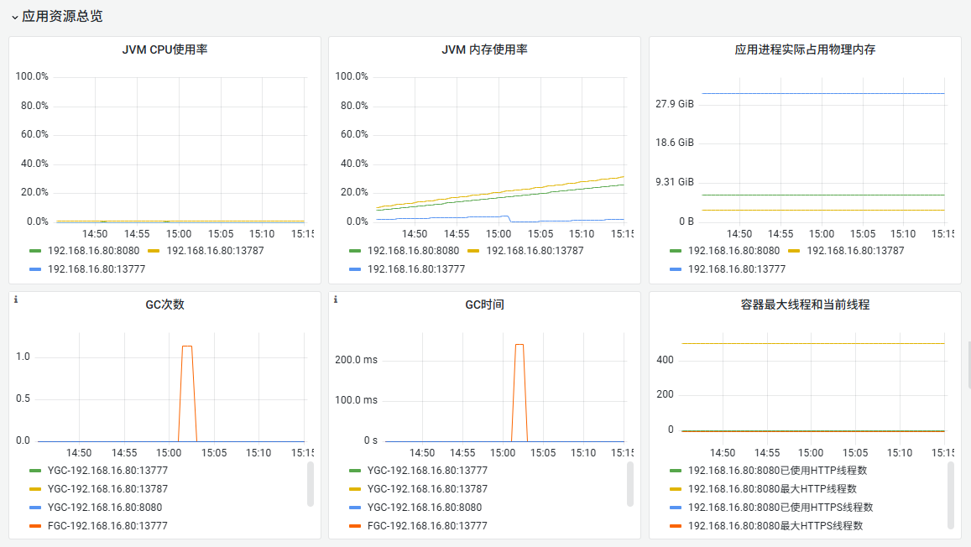Click orange swatch for FGC-192.168.16.80:13777 in GC时间 legend
The image size is (971, 547).
pyautogui.click(x=355, y=526)
